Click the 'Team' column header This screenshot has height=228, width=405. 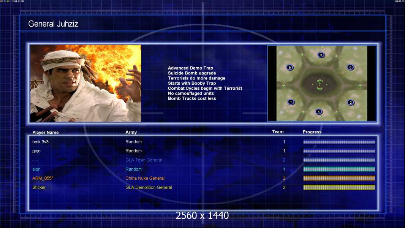tap(278, 132)
